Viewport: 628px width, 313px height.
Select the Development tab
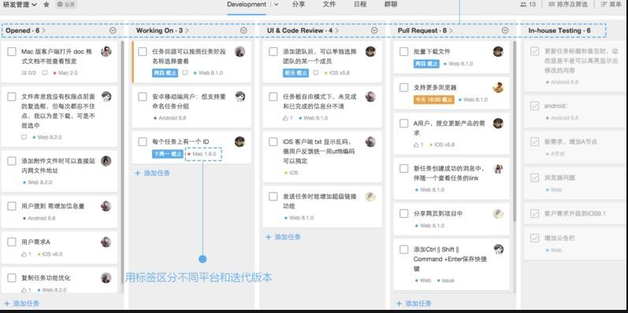tap(247, 5)
